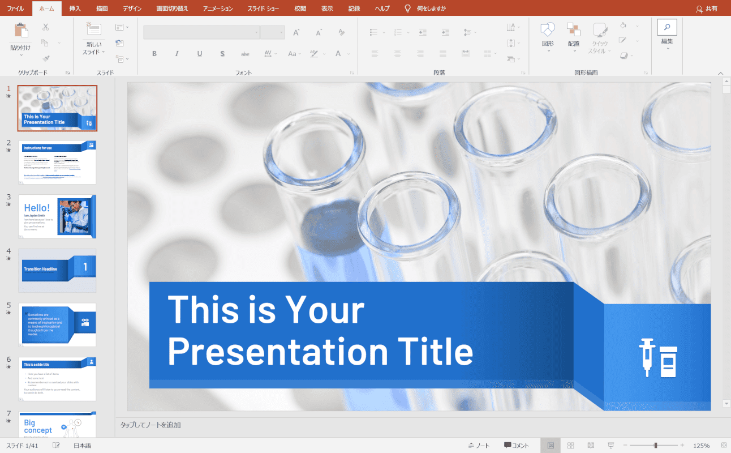This screenshot has height=453, width=731.
Task: Toggle text Shadow formatting
Action: (222, 54)
